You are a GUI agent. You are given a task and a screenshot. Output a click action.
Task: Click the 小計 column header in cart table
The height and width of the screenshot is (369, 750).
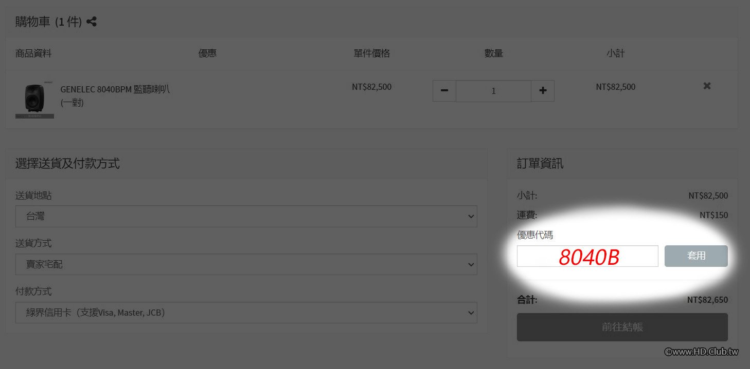[x=616, y=53]
